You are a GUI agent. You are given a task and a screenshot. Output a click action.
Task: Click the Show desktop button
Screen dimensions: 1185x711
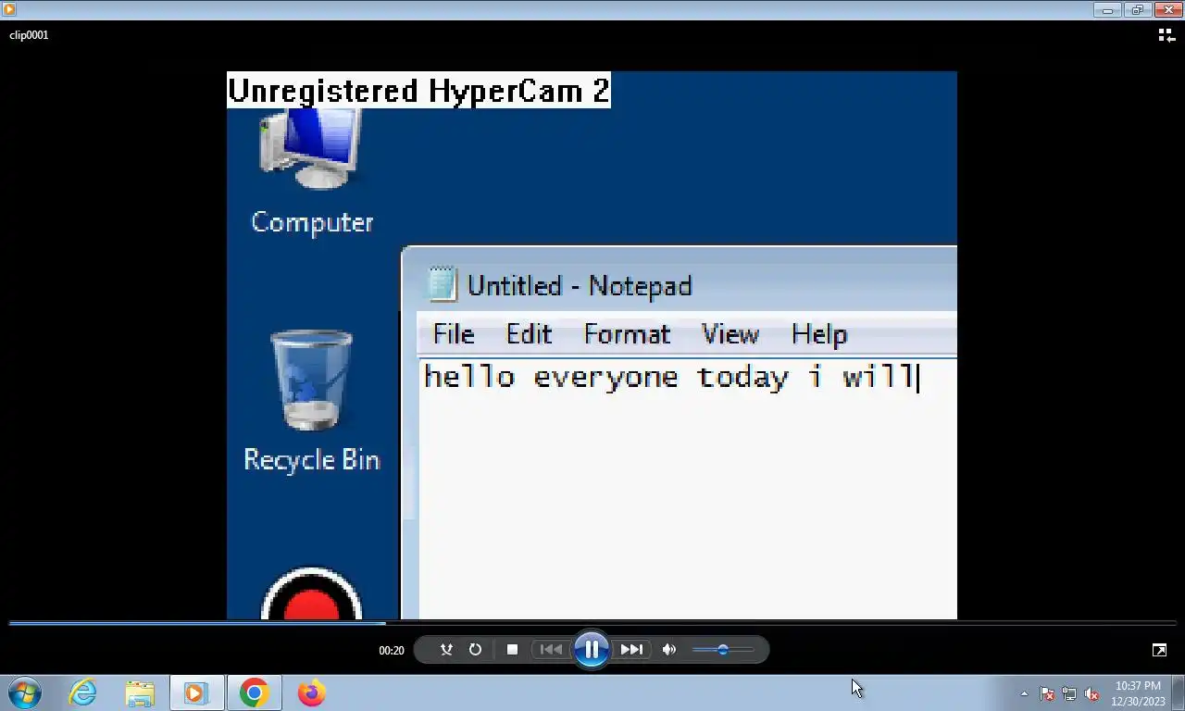click(1178, 692)
